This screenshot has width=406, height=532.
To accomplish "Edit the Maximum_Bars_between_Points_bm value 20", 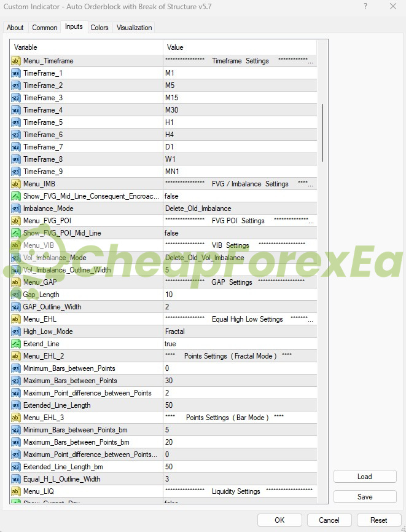I will coord(240,442).
